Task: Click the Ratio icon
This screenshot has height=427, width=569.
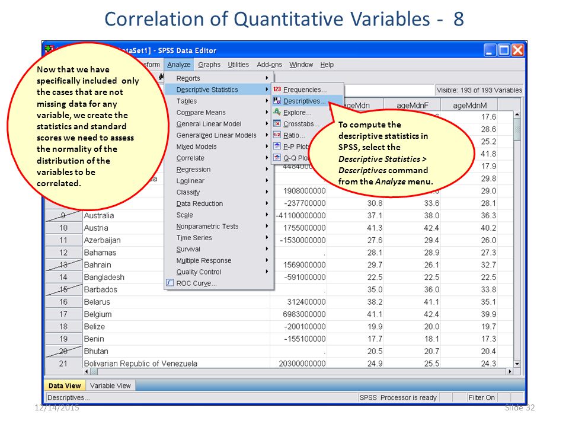Action: tap(277, 135)
